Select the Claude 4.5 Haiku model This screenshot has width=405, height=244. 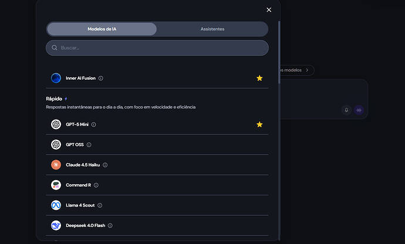point(157,165)
